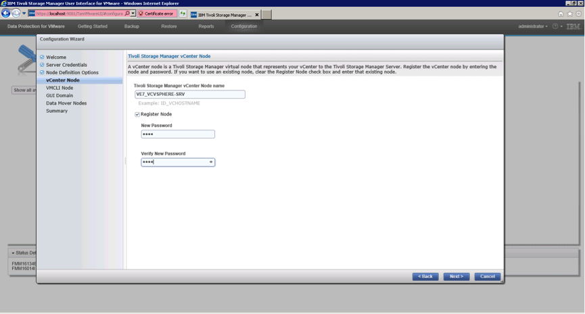Select Server Credentials wizard step
The width and height of the screenshot is (585, 314).
click(x=66, y=65)
